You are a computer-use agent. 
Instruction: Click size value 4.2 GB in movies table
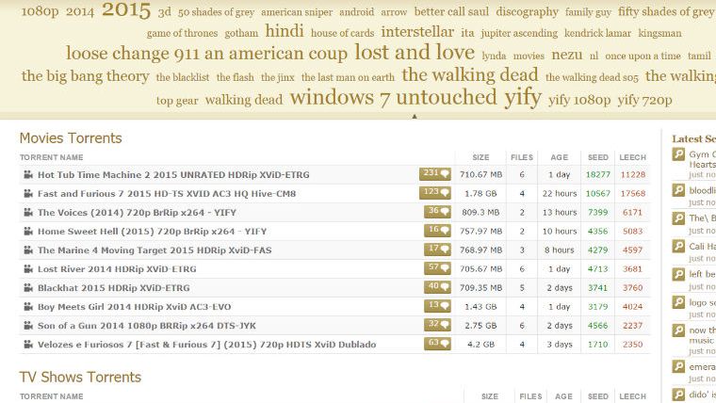[x=480, y=344]
